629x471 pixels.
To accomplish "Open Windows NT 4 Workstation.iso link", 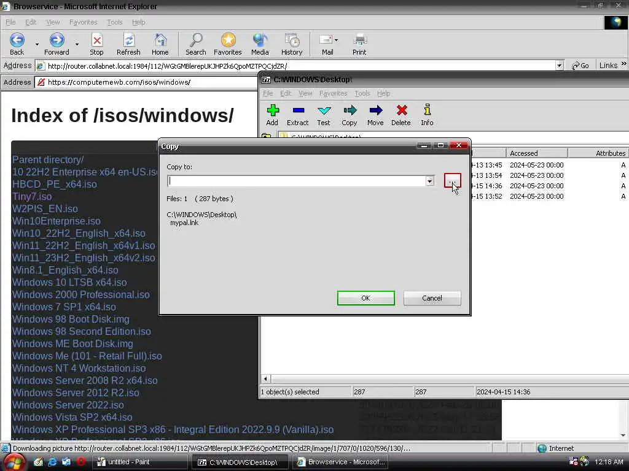I will tap(79, 369).
